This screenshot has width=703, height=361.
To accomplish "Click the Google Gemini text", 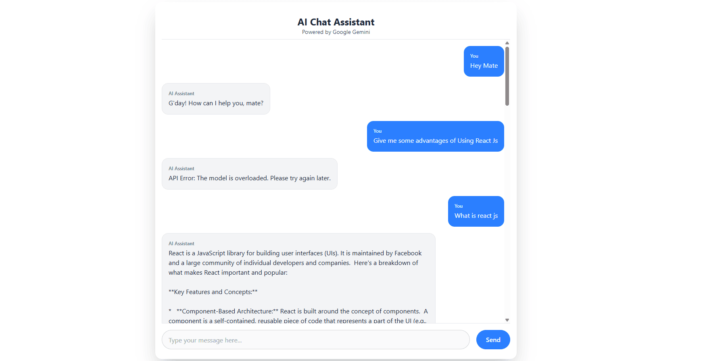I will click(x=350, y=32).
